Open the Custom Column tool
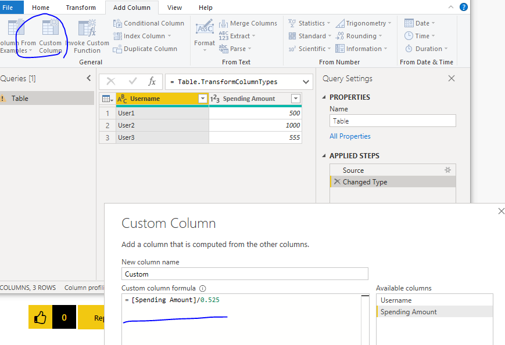This screenshot has height=345, width=505. (x=50, y=36)
